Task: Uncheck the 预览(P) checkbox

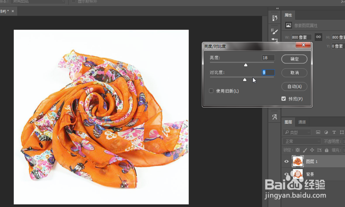Action: coord(284,99)
